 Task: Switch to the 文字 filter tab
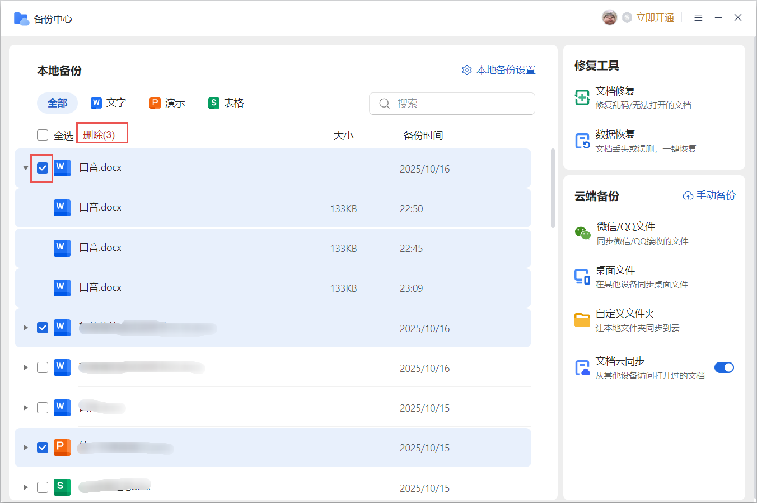pos(109,103)
